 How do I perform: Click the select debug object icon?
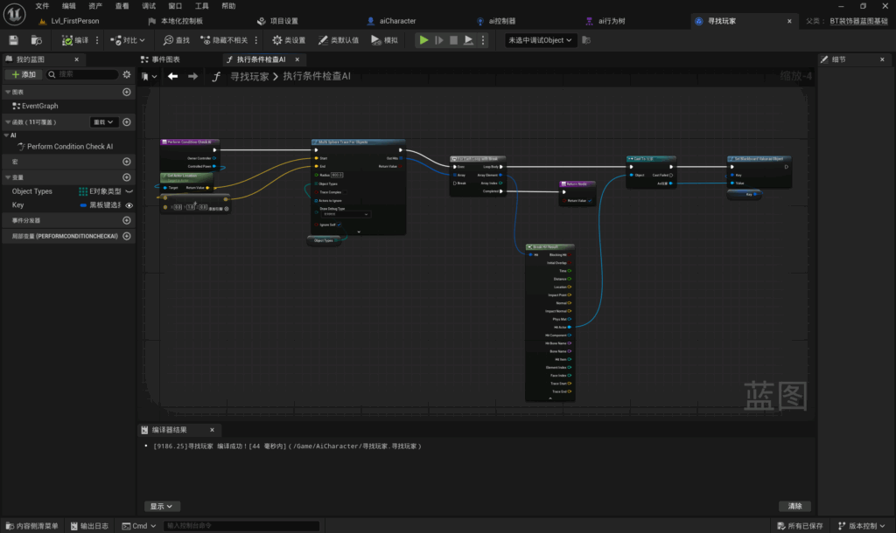586,40
